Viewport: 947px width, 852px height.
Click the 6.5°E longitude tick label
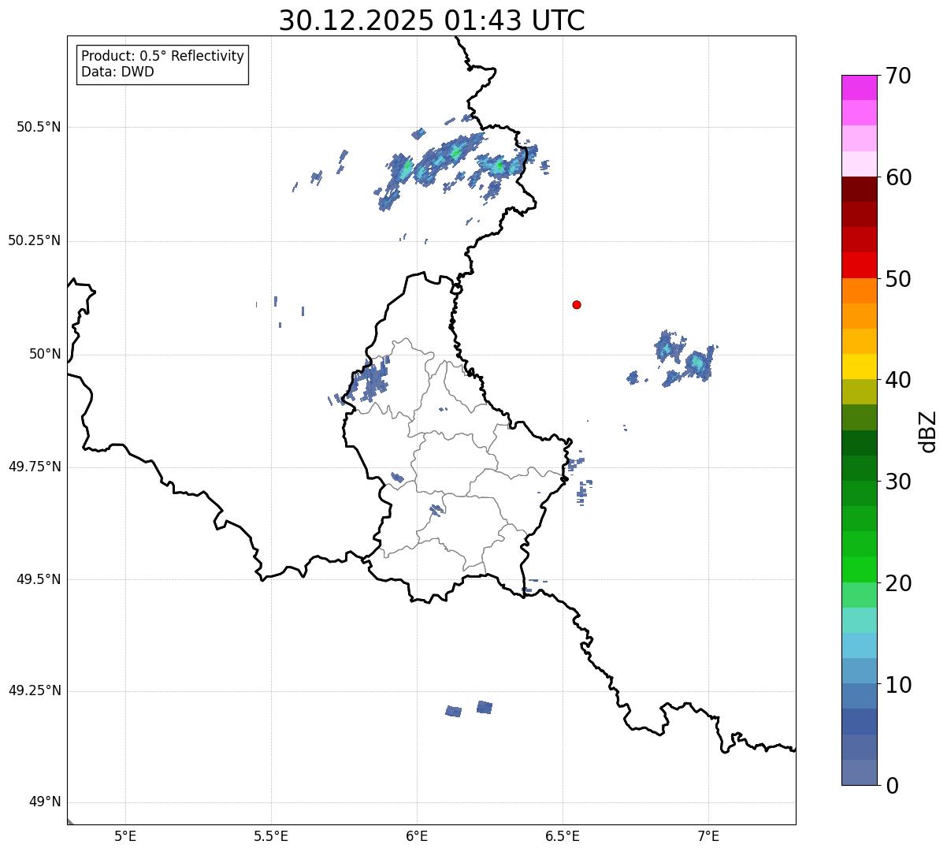pyautogui.click(x=563, y=835)
